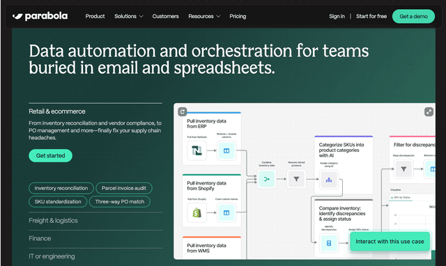446x266 pixels.
Task: Click the Pull inventory data from Shopify card title
Action: [x=206, y=186]
